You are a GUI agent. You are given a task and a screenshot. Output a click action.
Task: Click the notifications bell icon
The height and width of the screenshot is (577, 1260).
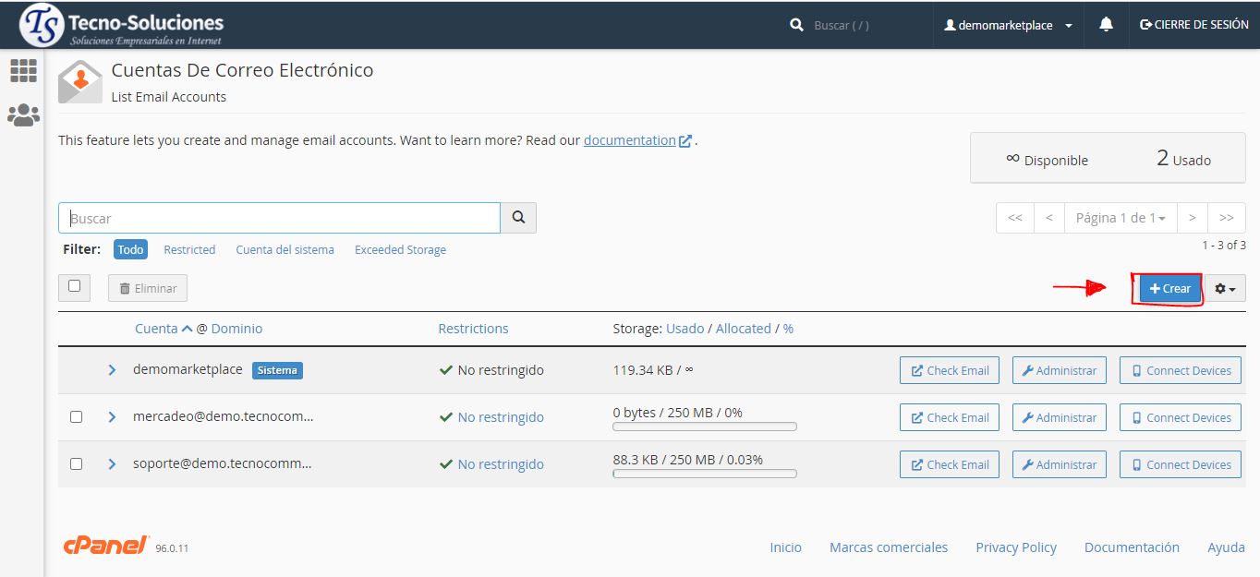coord(1106,25)
